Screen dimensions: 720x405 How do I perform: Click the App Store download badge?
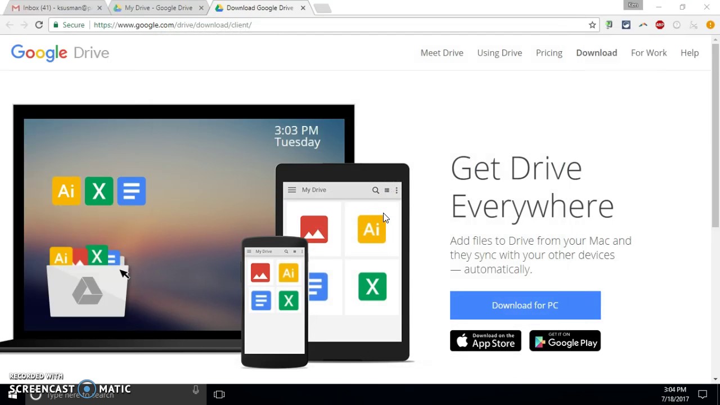click(x=485, y=341)
